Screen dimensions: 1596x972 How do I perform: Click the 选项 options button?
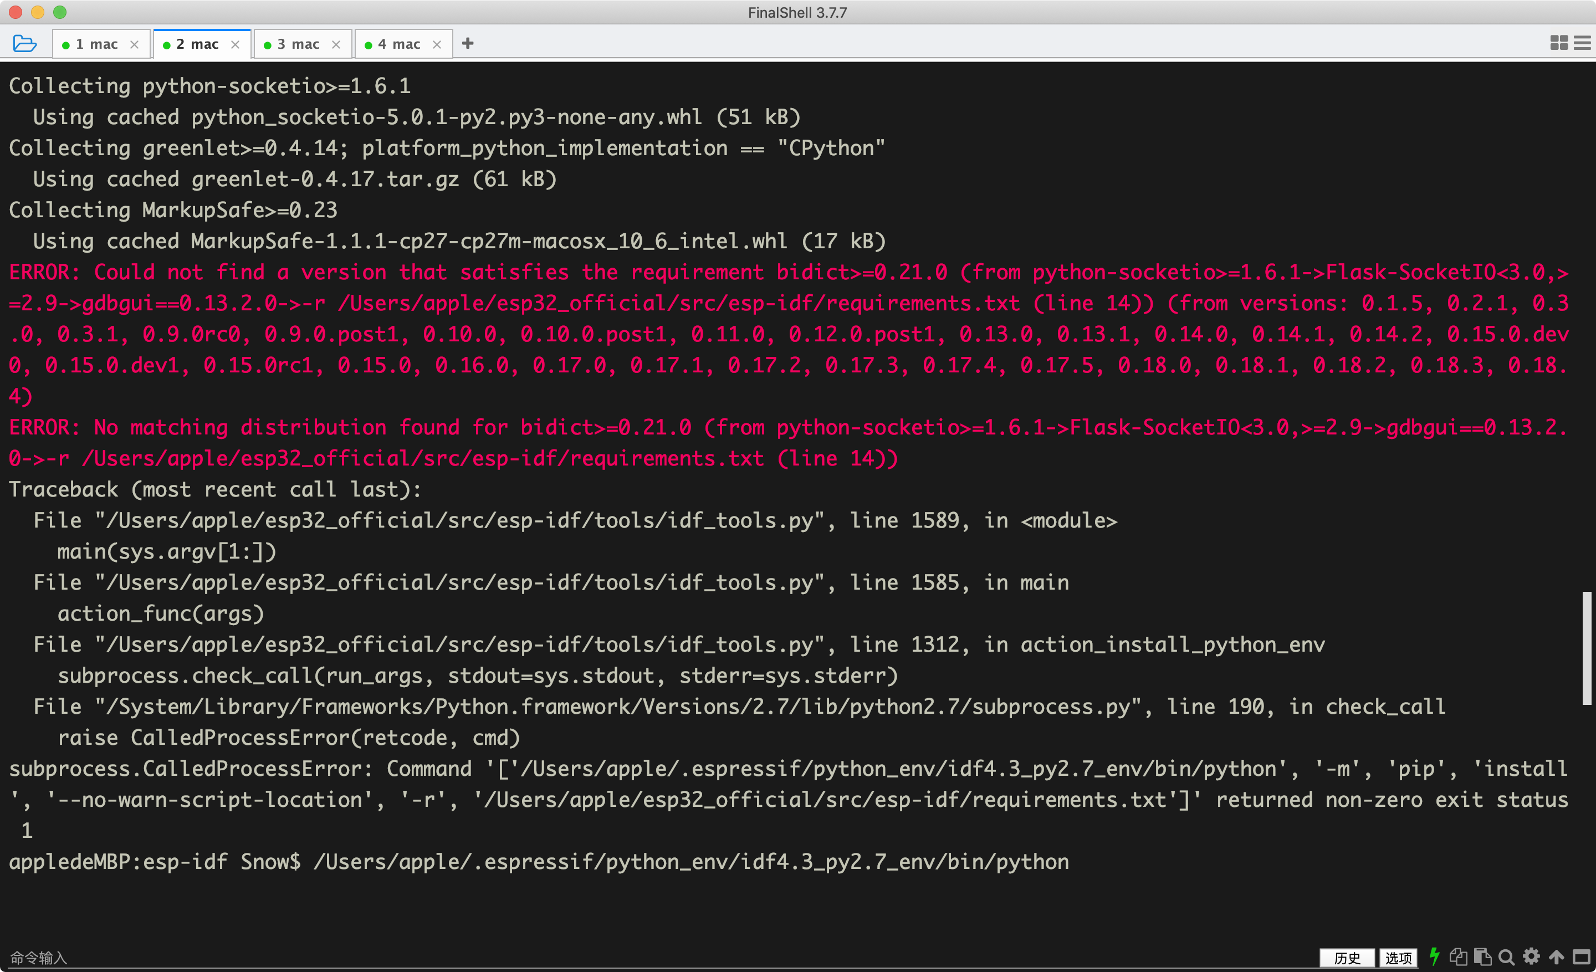1398,957
